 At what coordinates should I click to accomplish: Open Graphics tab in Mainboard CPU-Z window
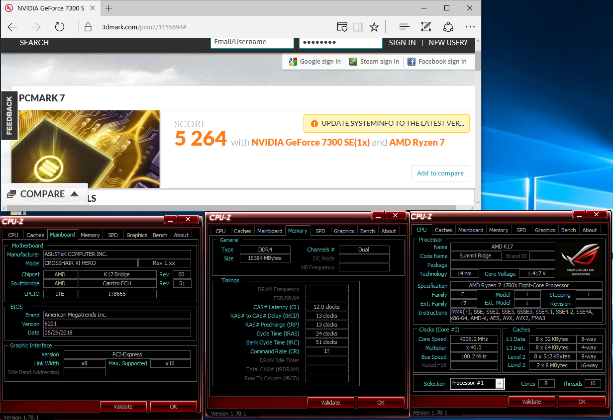point(137,235)
